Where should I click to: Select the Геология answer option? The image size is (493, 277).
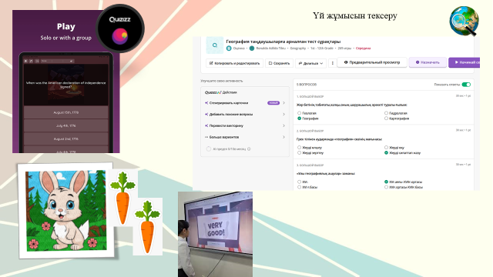(x=307, y=113)
